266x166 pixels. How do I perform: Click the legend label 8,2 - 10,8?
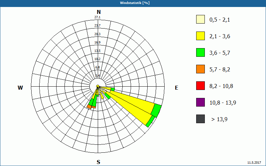tap(221, 86)
